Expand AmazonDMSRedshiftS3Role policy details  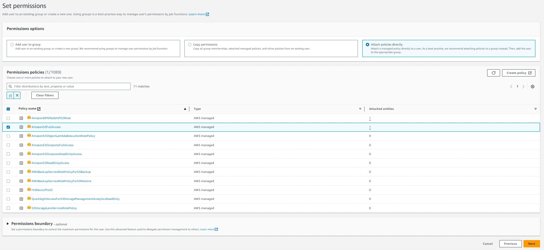[21, 118]
